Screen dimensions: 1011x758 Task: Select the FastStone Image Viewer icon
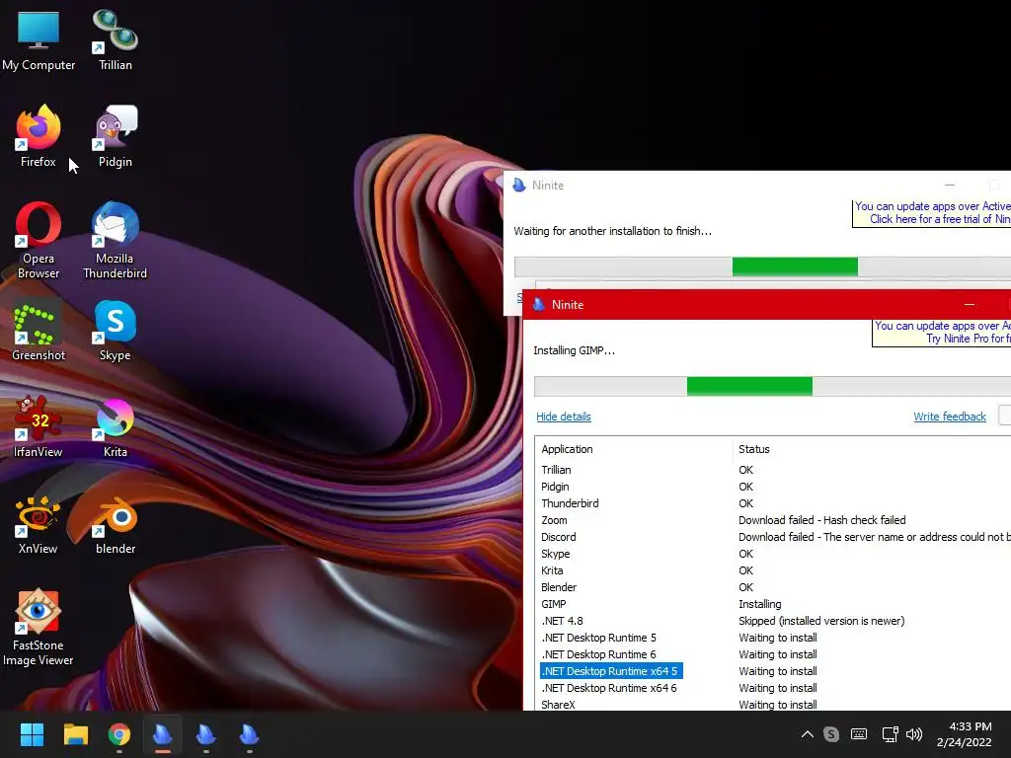click(39, 628)
